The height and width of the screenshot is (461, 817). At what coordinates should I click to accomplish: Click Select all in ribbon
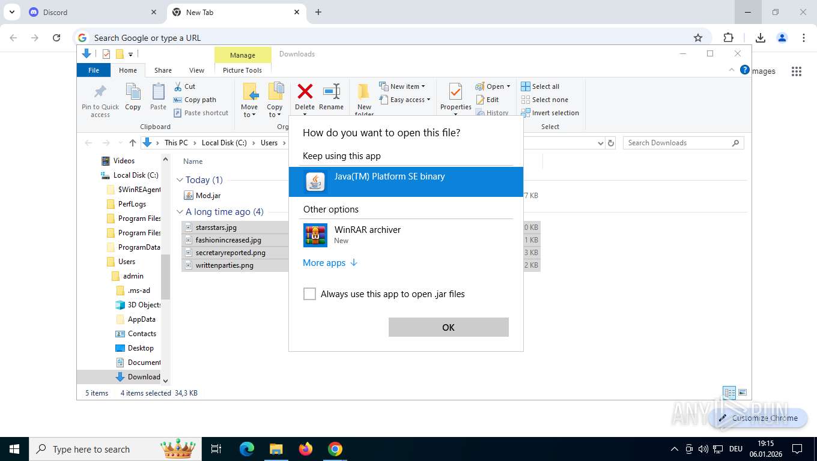[x=540, y=86]
